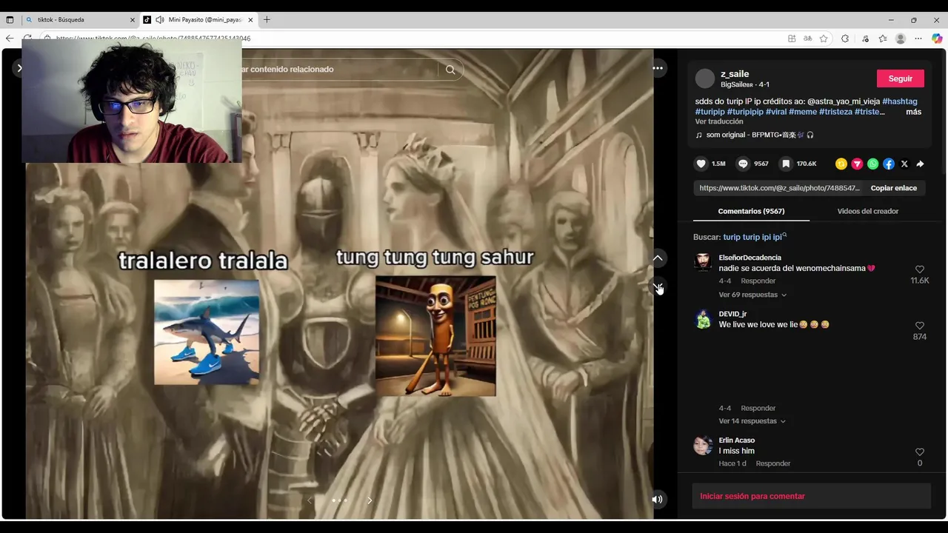Open the Copilot sidebar icon

click(937, 38)
